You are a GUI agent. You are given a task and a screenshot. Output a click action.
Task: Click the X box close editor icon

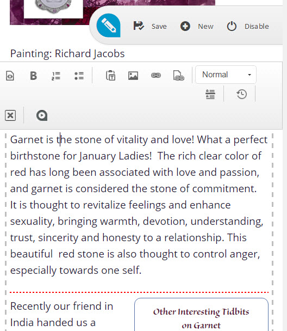[10, 115]
